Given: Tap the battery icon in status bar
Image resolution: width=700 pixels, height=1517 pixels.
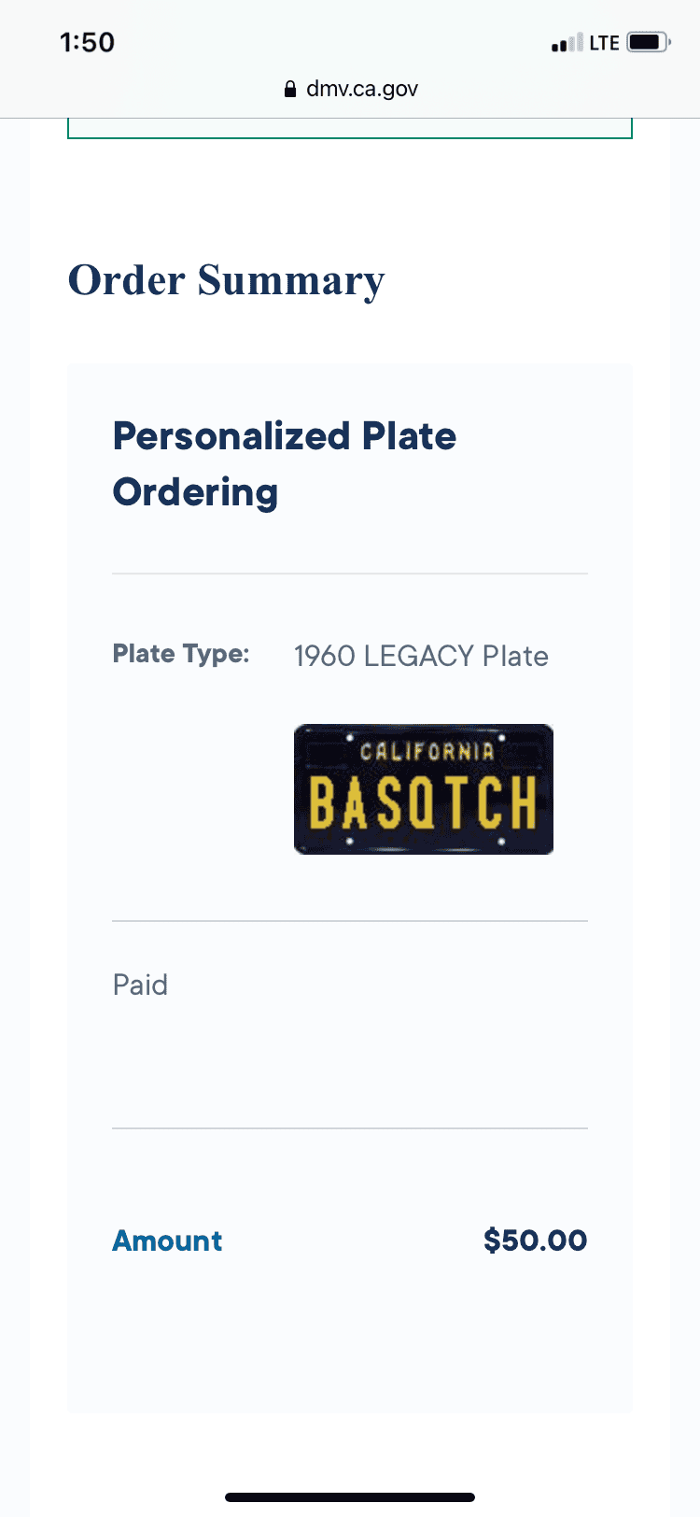Looking at the screenshot, I should (649, 42).
